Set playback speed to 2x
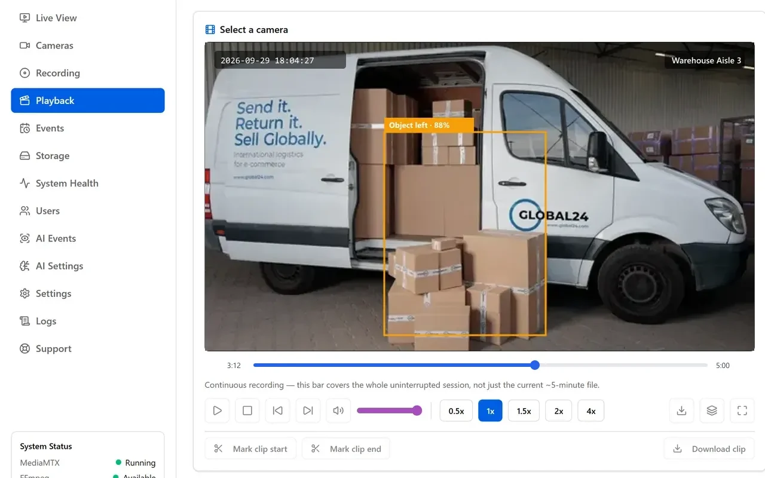 (x=559, y=410)
